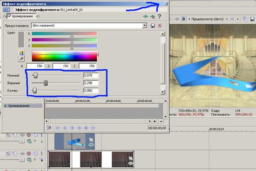Screen dimensions: 256x171
Task: Click the first keyframe navigation button
Action: [x=58, y=128]
